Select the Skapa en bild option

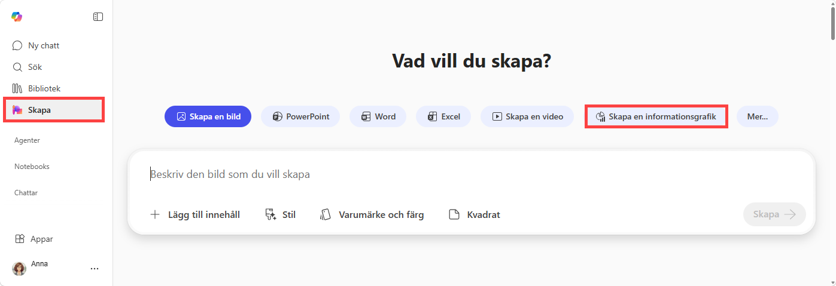(x=208, y=116)
